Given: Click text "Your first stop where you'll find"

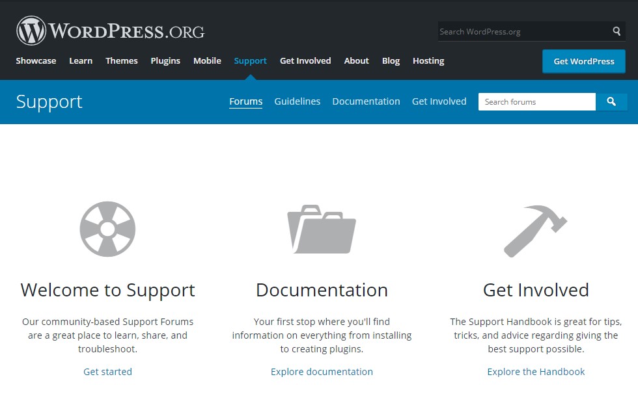Looking at the screenshot, I should [322, 322].
